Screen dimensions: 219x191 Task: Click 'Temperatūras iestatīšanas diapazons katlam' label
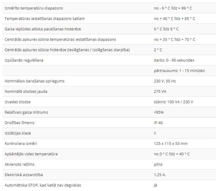pos(45,18)
